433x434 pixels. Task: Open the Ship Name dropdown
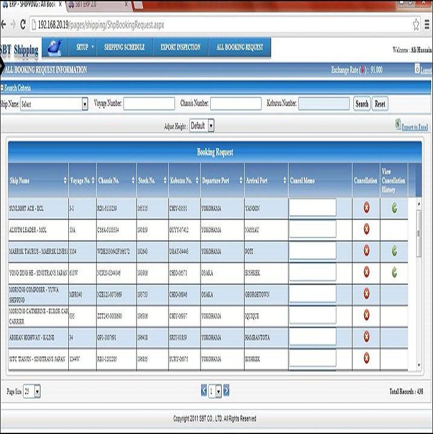point(85,104)
